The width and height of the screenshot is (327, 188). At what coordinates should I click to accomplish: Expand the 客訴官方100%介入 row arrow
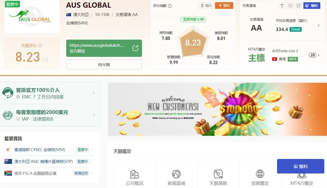(94, 93)
